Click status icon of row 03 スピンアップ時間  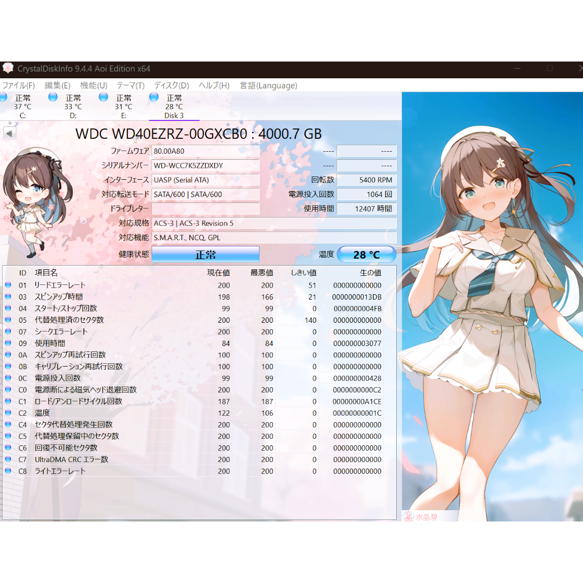pos(8,296)
